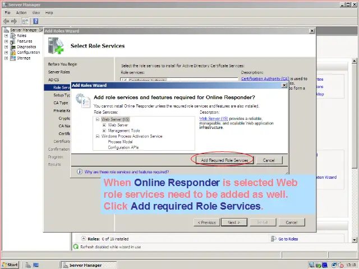The width and height of the screenshot is (359, 269).
Task: Click the Server Manager taskbar button
Action: click(x=89, y=265)
